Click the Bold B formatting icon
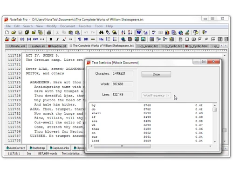Viewport: 233px width, 174px height. click(51, 39)
